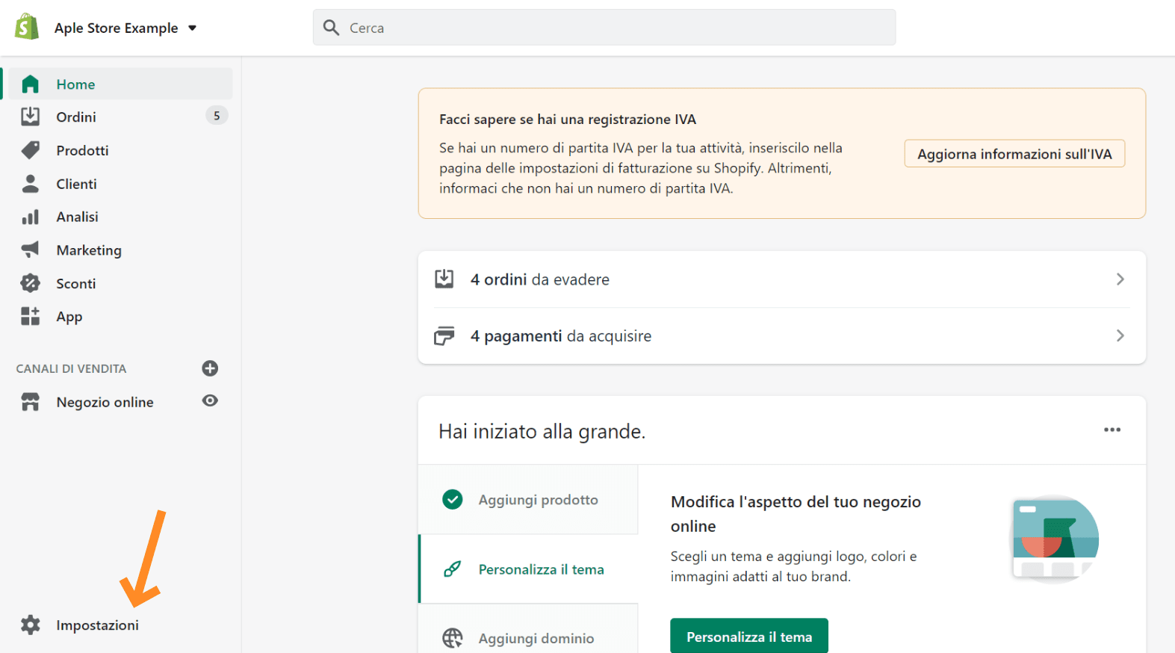Click the Prodotti tag icon
This screenshot has width=1175, height=653.
pos(30,150)
